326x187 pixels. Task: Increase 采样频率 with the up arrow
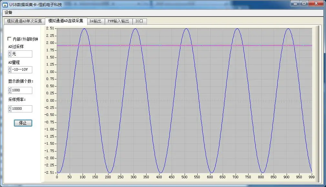click(9, 107)
